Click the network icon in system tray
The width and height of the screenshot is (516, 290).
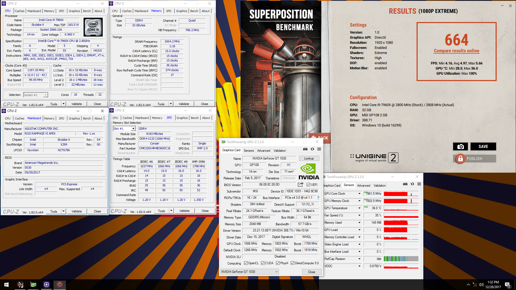(475, 285)
